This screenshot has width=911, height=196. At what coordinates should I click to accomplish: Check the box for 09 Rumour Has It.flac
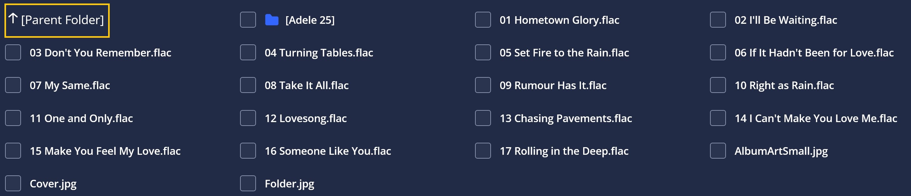pos(483,85)
